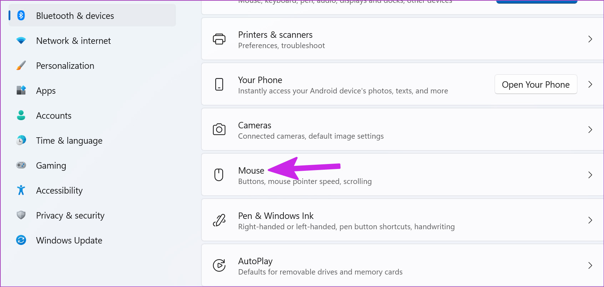Click the Pen & Windows Ink icon
This screenshot has width=604, height=287.
[x=219, y=220]
